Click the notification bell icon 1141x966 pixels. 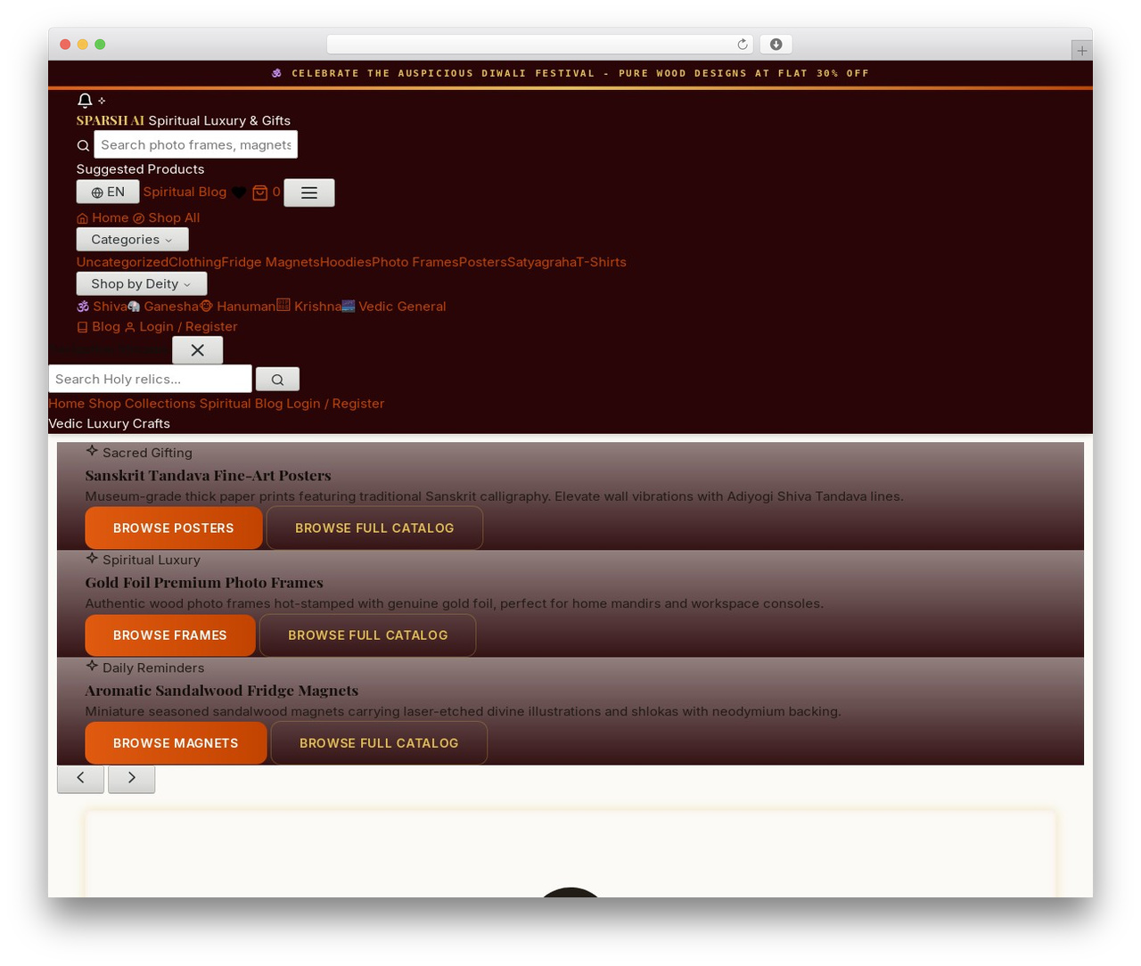point(85,101)
